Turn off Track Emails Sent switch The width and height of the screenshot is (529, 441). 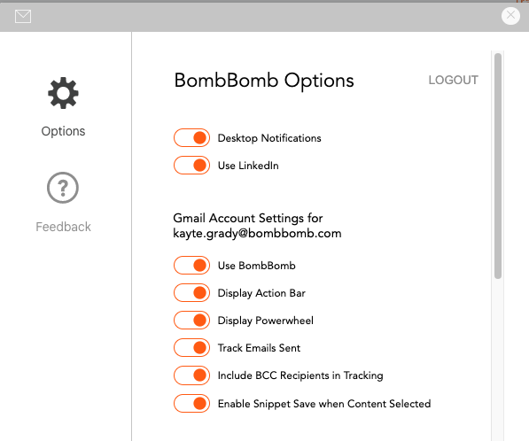(191, 348)
